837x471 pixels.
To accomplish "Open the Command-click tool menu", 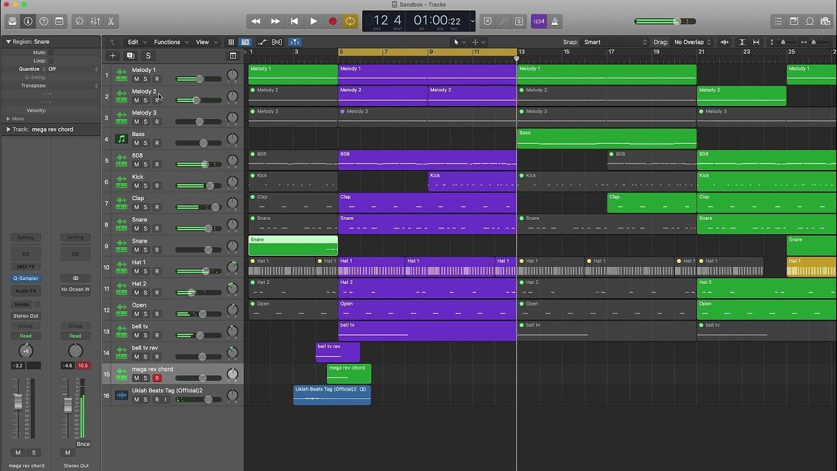I will [x=479, y=42].
